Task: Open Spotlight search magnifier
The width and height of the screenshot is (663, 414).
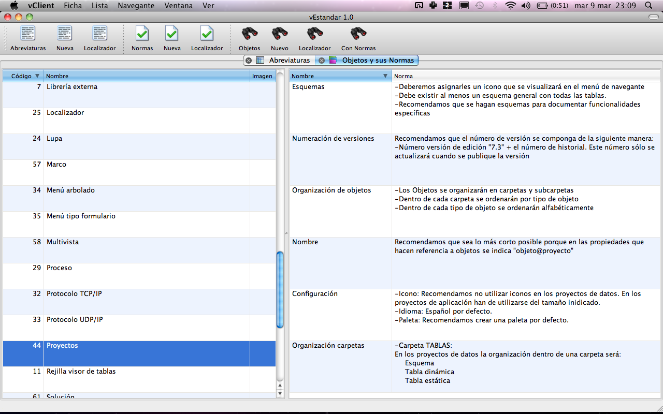Action: click(649, 6)
